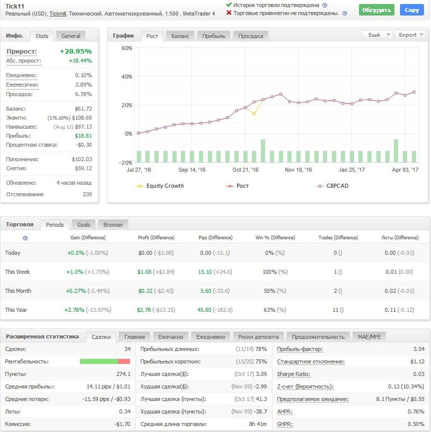Select the Рост chart tab
This screenshot has height=432, width=431.
[152, 36]
